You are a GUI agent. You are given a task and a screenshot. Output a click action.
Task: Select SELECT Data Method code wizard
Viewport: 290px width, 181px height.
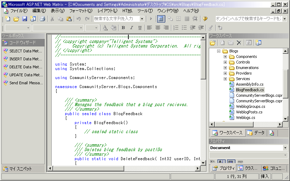[x=23, y=51]
